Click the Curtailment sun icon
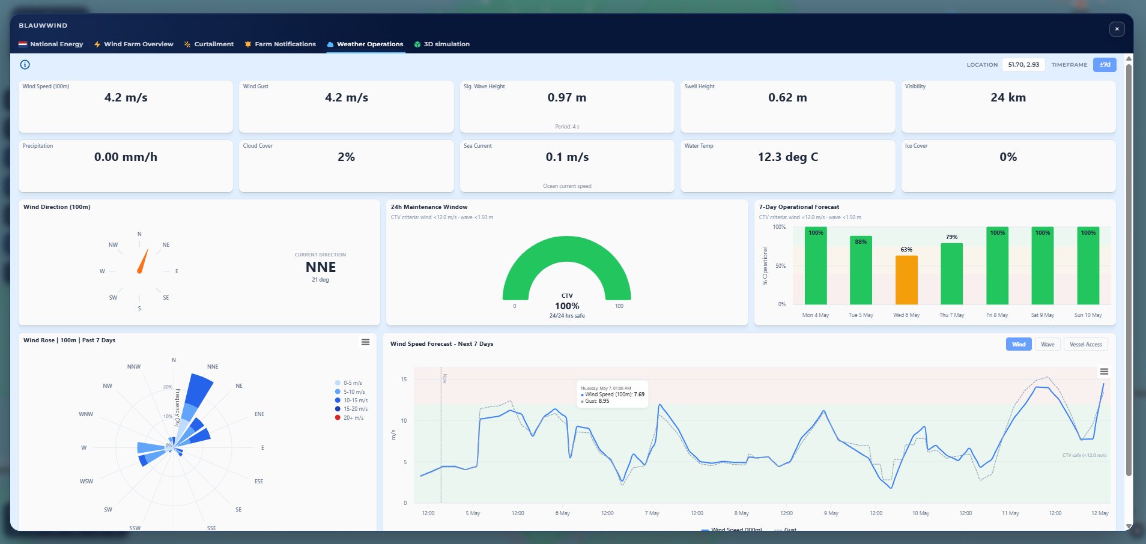 click(187, 44)
